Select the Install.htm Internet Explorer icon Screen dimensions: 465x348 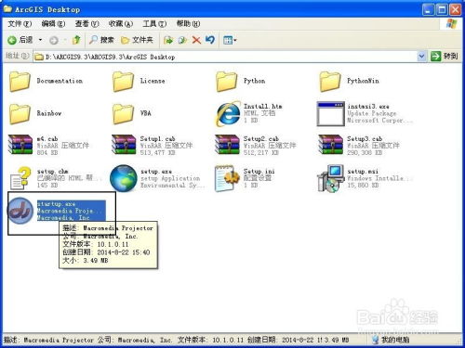pyautogui.click(x=229, y=113)
